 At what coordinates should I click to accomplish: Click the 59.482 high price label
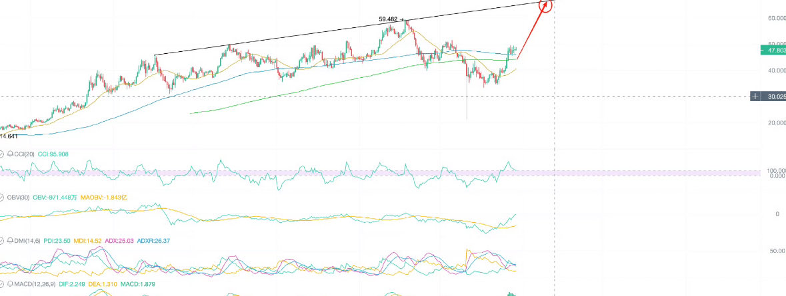[388, 19]
